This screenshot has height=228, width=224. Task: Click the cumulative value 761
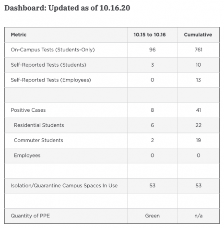tap(199, 50)
